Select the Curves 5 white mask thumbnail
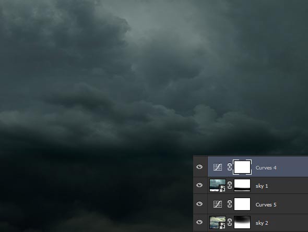Screen dimensions: 308x232 (x=242, y=204)
